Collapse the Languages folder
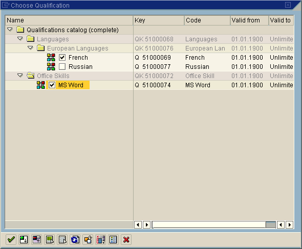 point(20,39)
